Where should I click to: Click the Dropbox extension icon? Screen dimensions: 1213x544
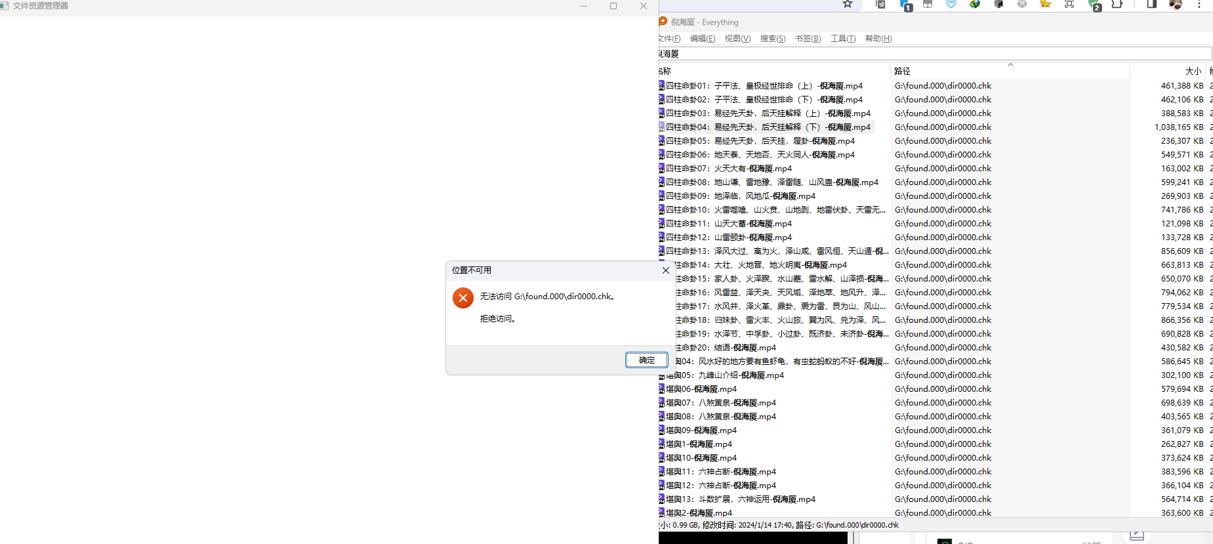pyautogui.click(x=951, y=5)
